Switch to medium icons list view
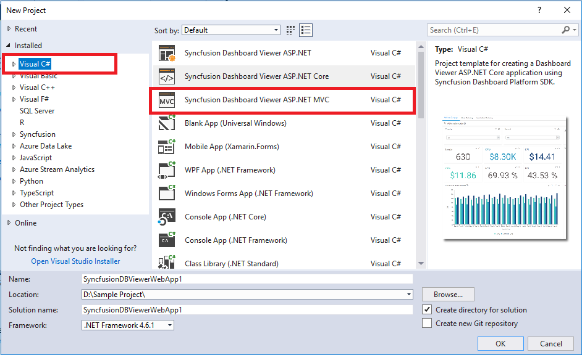Viewport: 582px width, 355px height. pos(306,30)
